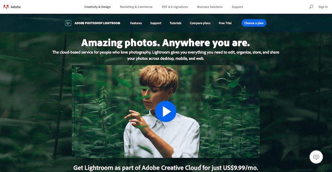Click the Sign In link
The width and height of the screenshot is (332, 172).
pyautogui.click(x=323, y=7)
